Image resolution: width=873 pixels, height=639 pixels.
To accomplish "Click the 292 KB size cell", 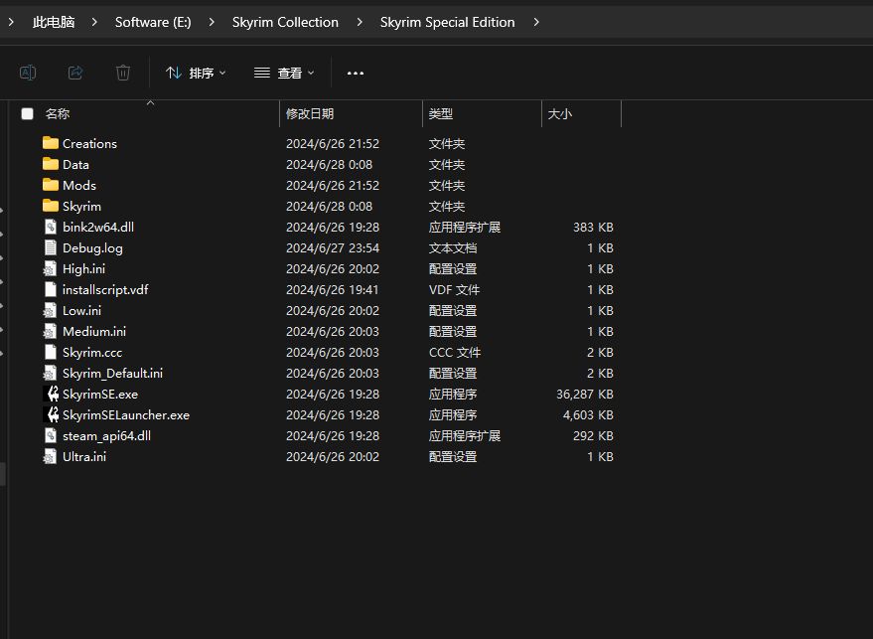I will pos(593,436).
